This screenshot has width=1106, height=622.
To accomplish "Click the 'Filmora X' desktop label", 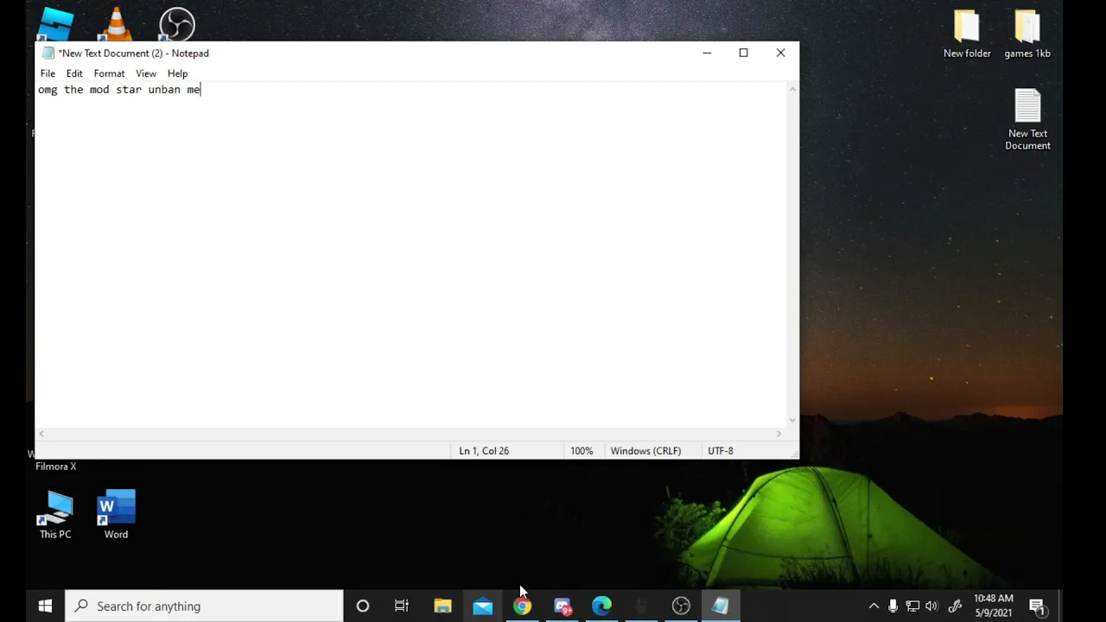I will 55,466.
